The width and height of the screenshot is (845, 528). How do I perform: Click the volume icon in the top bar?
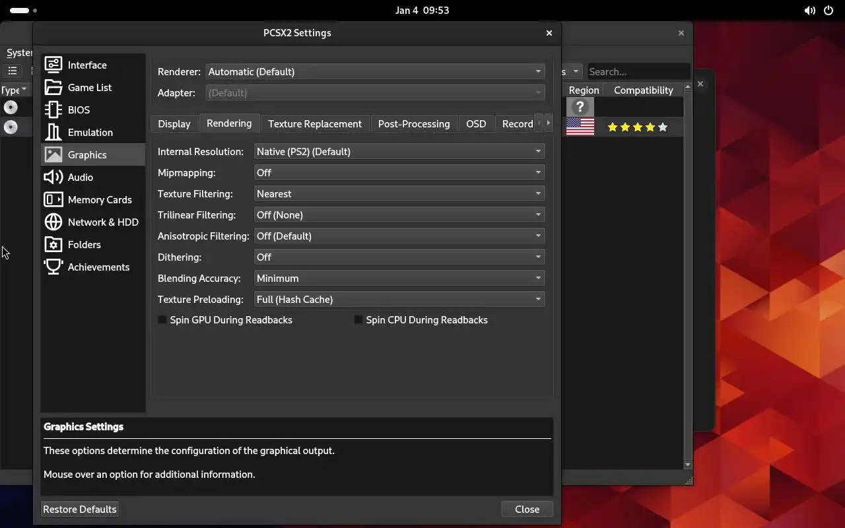point(809,11)
